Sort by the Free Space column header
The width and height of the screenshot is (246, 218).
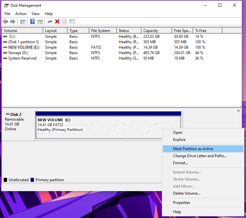click(x=183, y=31)
